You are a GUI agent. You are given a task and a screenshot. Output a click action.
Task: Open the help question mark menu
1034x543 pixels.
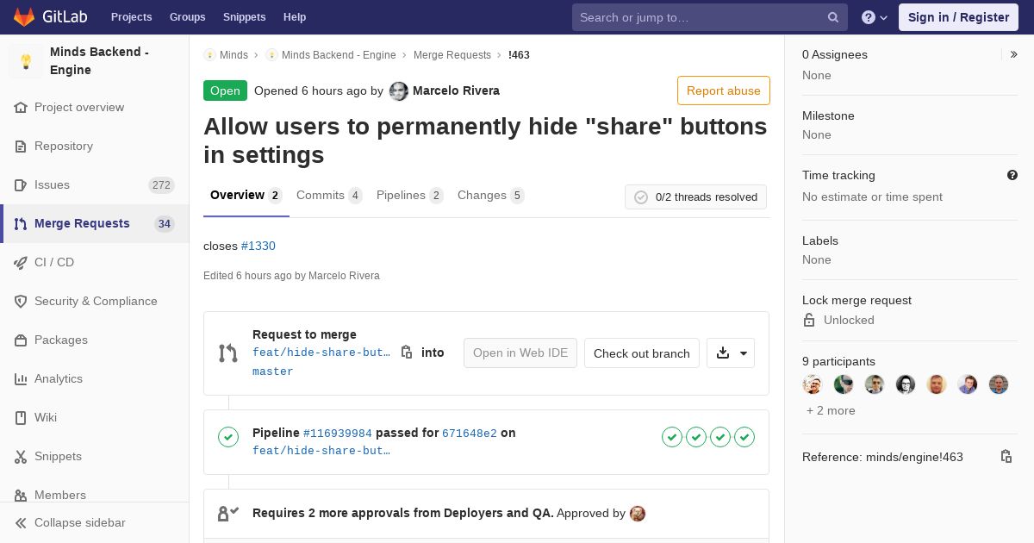point(875,17)
